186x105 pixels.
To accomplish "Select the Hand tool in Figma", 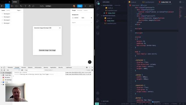I will (29, 6).
